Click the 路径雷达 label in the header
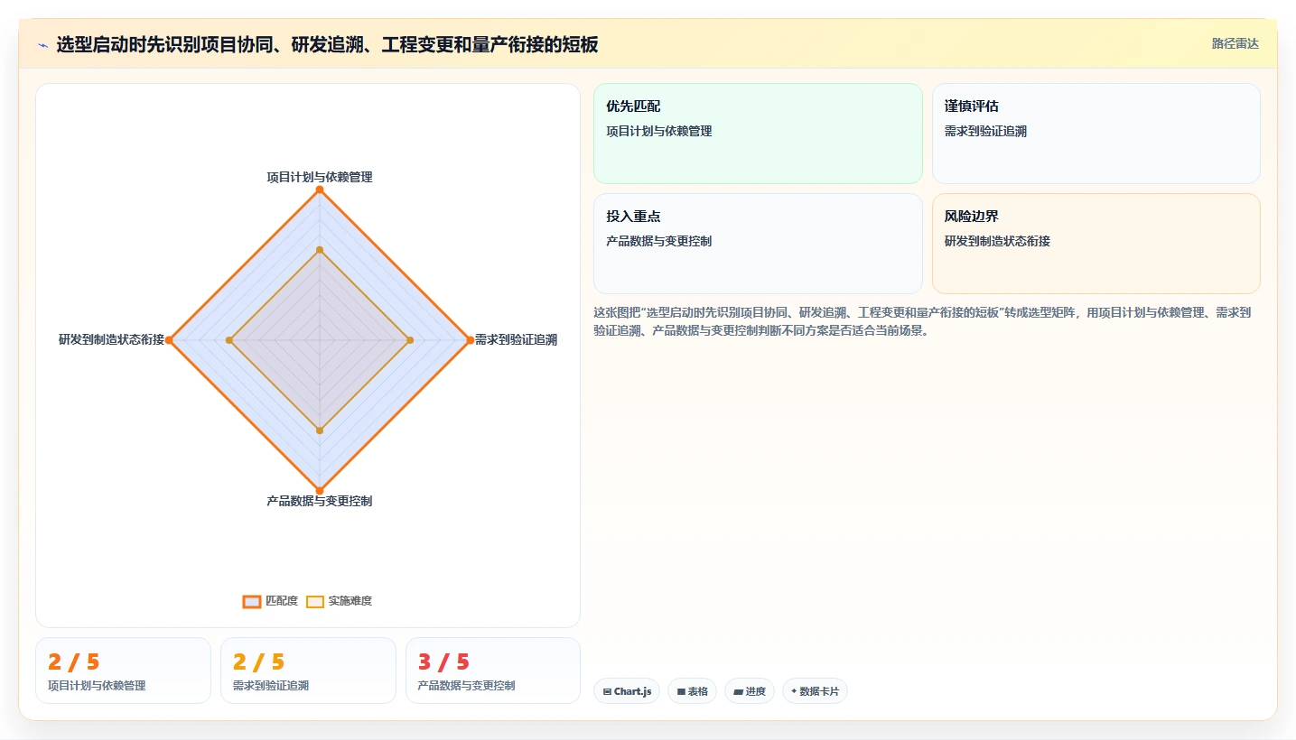Image resolution: width=1296 pixels, height=740 pixels. point(1235,43)
